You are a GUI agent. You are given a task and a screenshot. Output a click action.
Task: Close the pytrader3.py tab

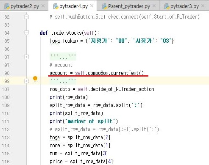(x=203, y=6)
